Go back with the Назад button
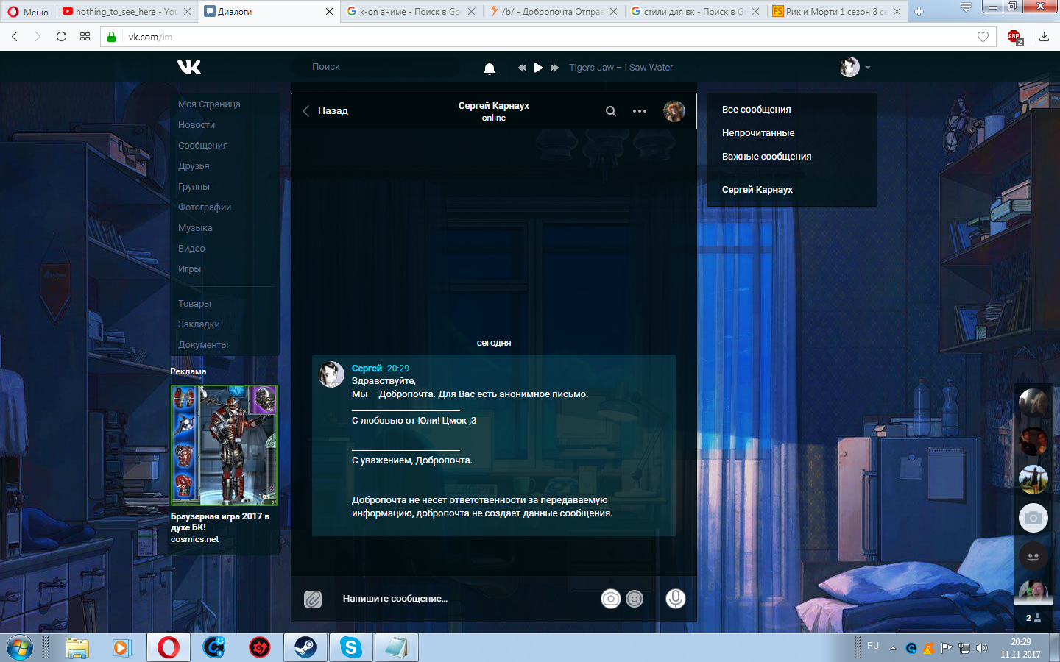This screenshot has height=662, width=1060. pos(325,111)
